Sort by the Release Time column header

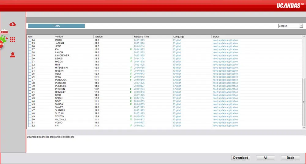(152, 37)
